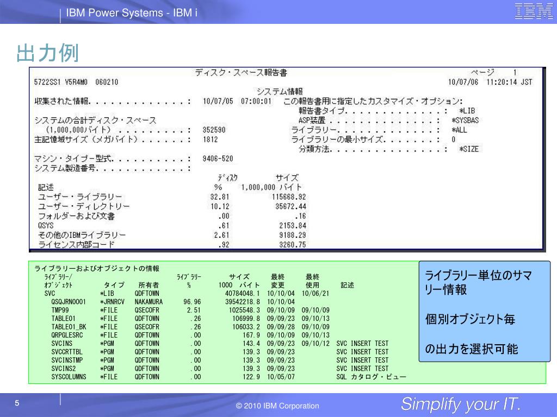Viewport: 557px width, 417px height.
Task: Select the TABLE01_BK size '106033.2'
Action: tap(246, 327)
